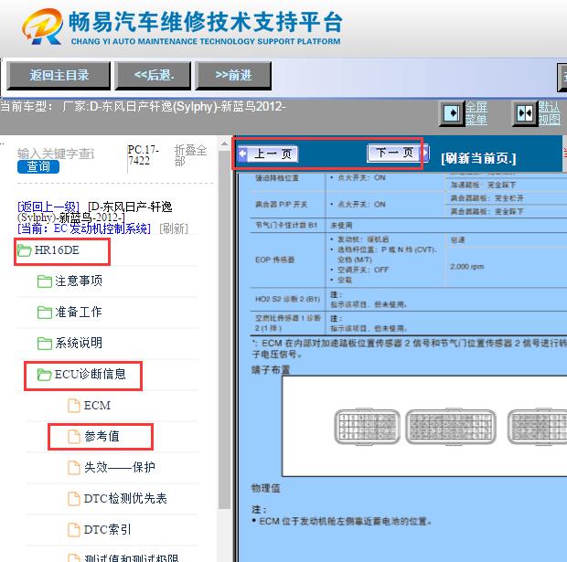
Task: Click the PC.17-7422 text
Action: (x=144, y=155)
